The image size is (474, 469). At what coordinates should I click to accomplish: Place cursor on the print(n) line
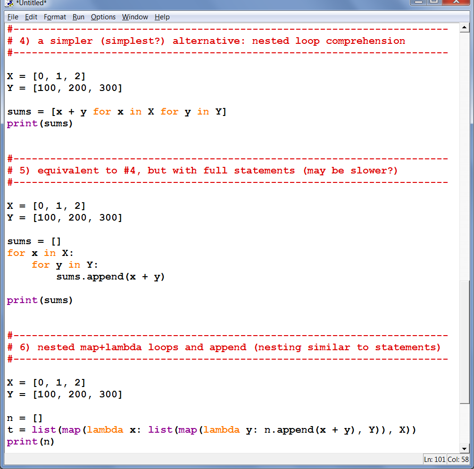coord(31,442)
